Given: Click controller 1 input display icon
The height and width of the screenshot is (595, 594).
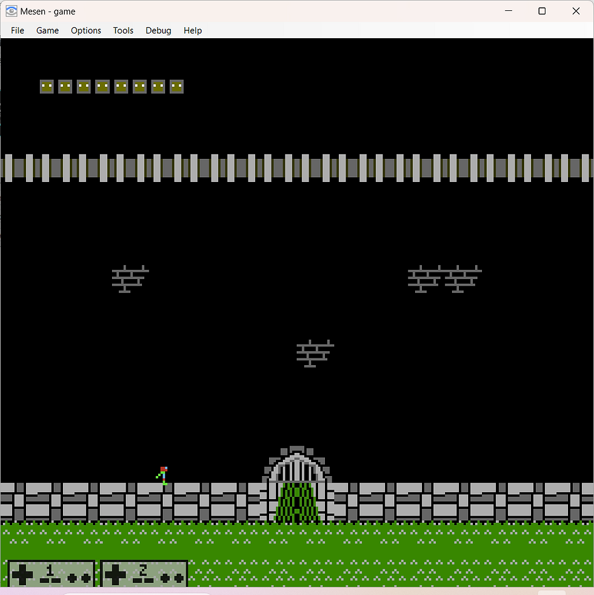Looking at the screenshot, I should [51, 573].
